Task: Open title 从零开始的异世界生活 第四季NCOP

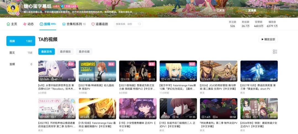Action: pyautogui.click(x=57, y=87)
